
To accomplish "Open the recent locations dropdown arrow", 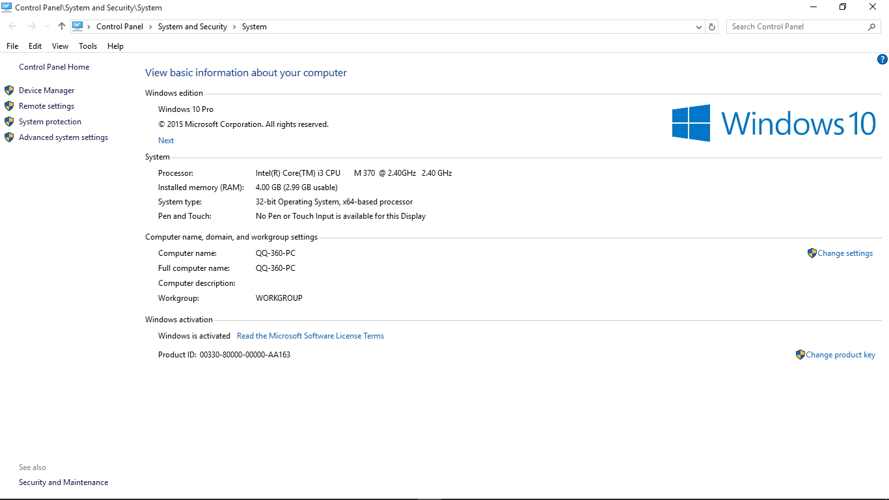I will (x=47, y=27).
